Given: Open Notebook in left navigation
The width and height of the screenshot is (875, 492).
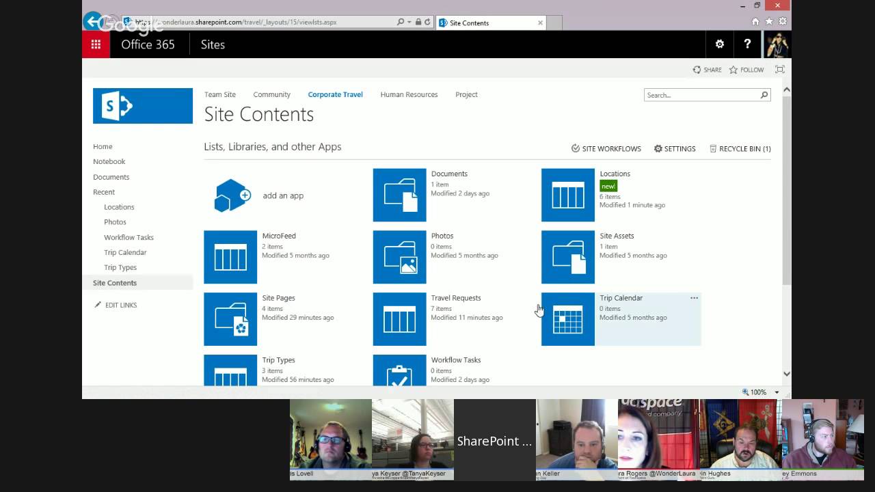Looking at the screenshot, I should 109,161.
